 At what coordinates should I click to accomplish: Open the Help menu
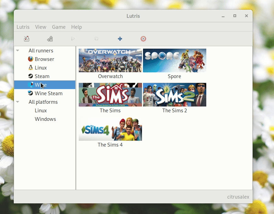[77, 27]
